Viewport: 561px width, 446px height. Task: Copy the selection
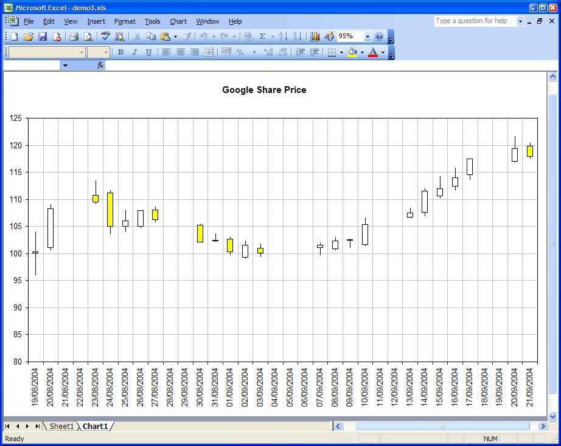151,36
